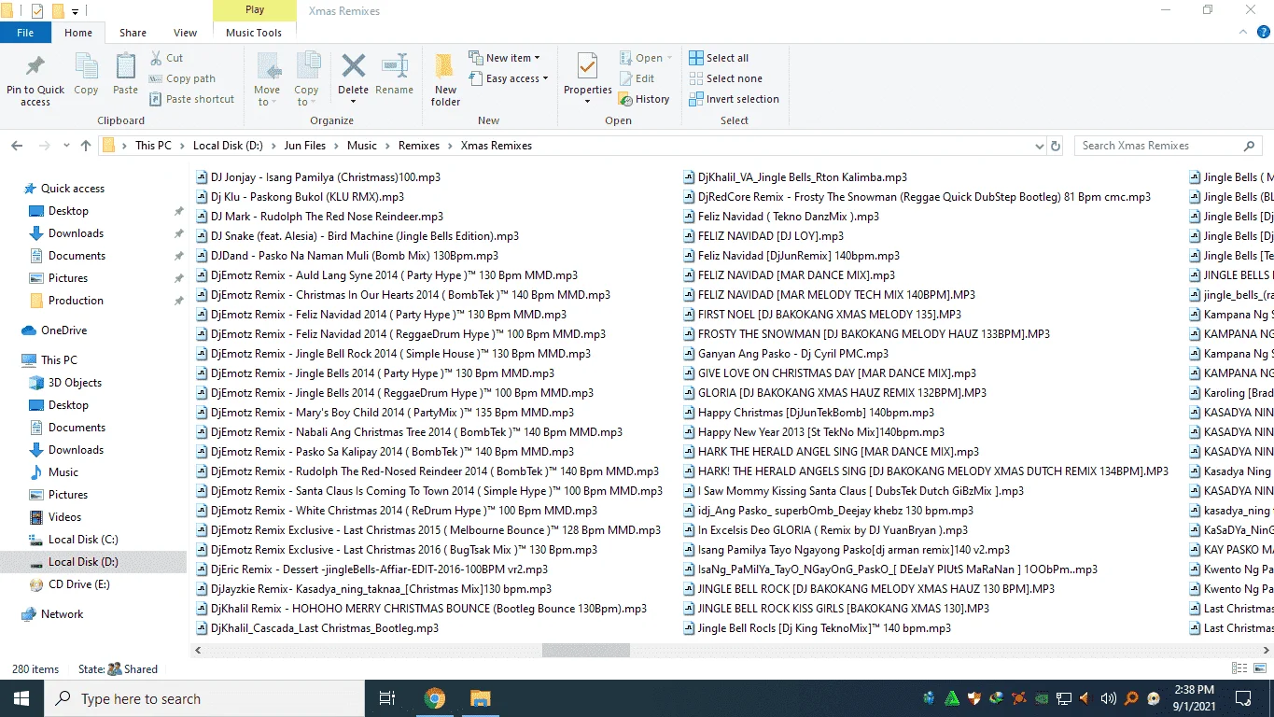
Task: Expand the Open button dropdown
Action: [x=669, y=58]
